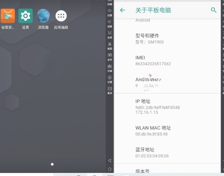This screenshot has height=176, width=224.
Task: Launch the 浏览器 browser app
Action: point(43,16)
